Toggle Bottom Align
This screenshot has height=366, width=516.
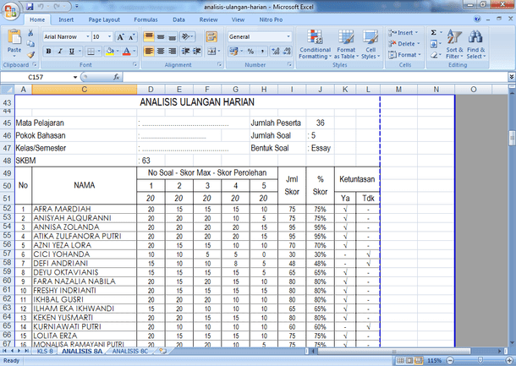(172, 36)
